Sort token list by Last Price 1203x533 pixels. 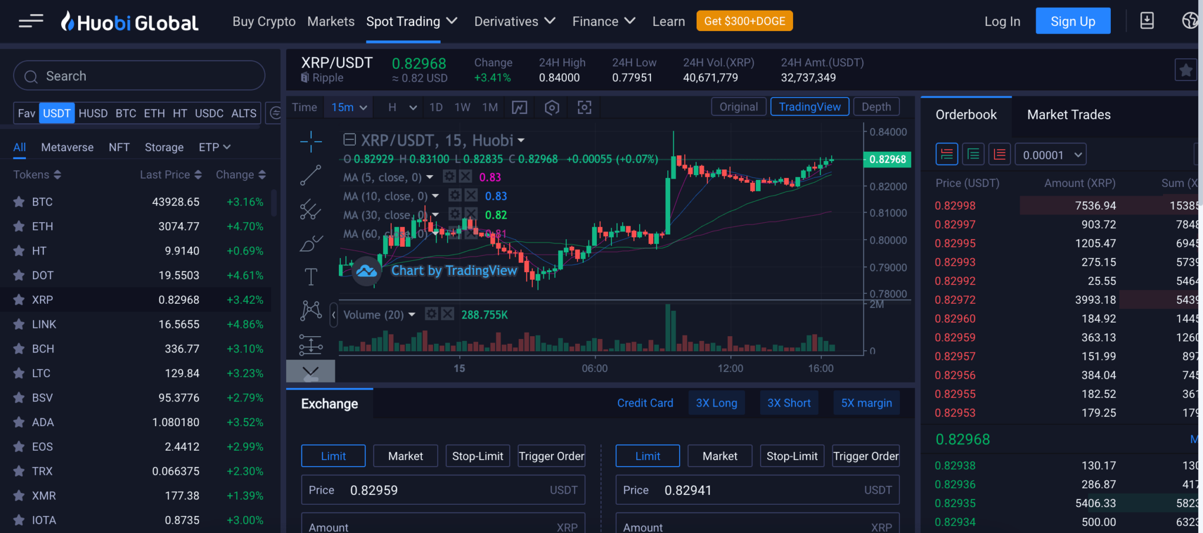click(x=170, y=175)
